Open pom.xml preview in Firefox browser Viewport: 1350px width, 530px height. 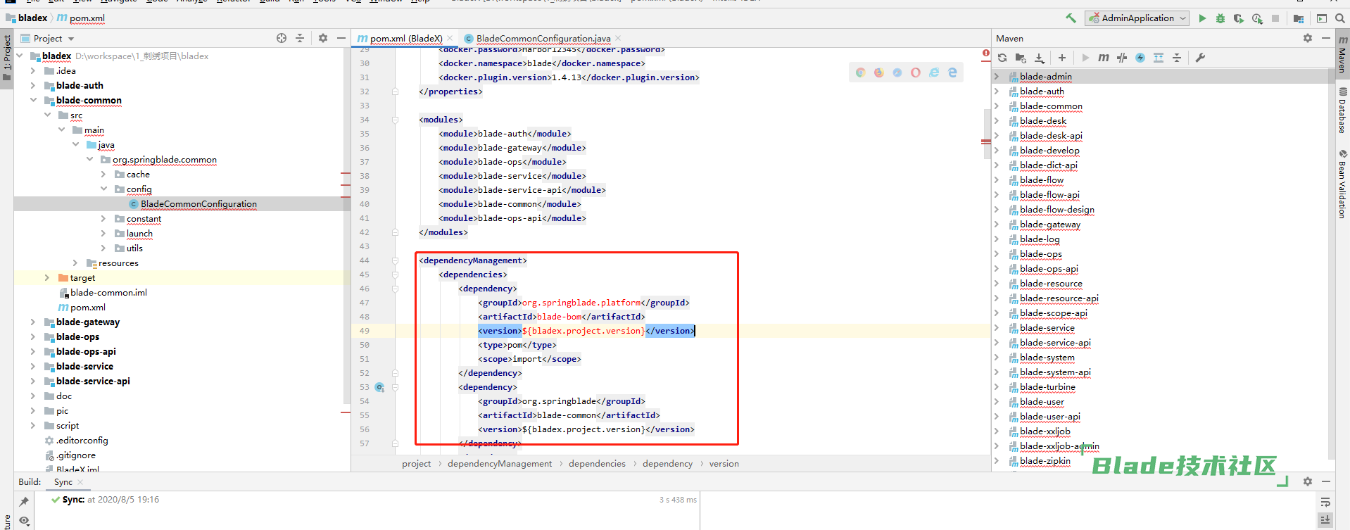click(878, 72)
